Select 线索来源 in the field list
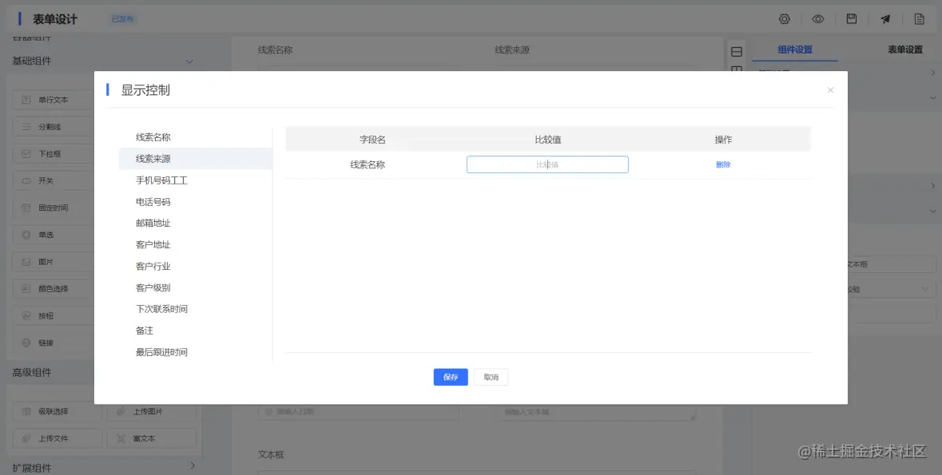 point(195,159)
